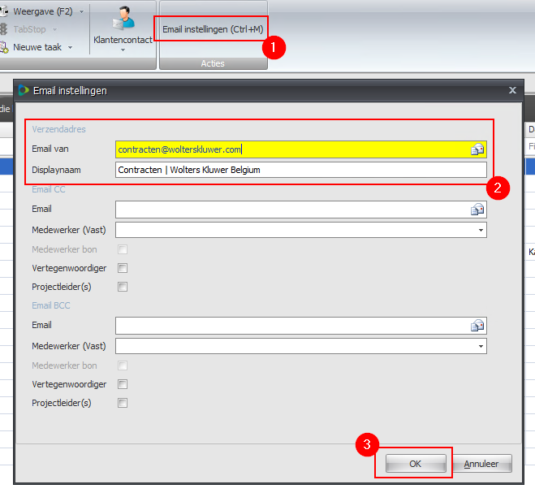Screen dimensions: 535x493
Task: Click the Annuleer button
Action: [481, 464]
